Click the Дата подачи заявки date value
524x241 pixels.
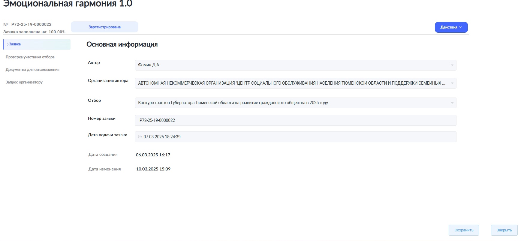tap(162, 137)
